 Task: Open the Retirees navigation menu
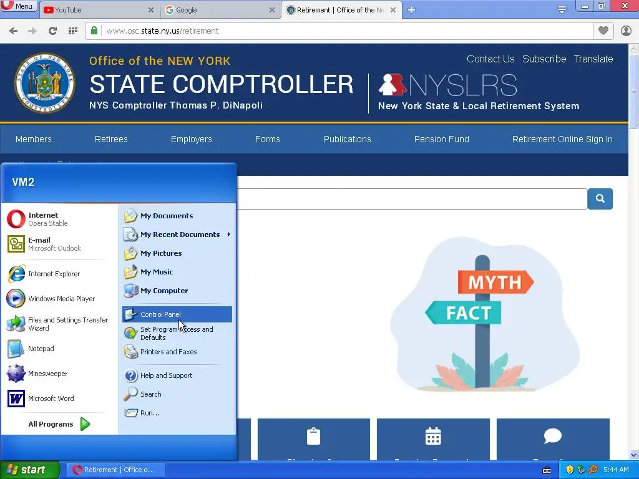[x=111, y=139]
